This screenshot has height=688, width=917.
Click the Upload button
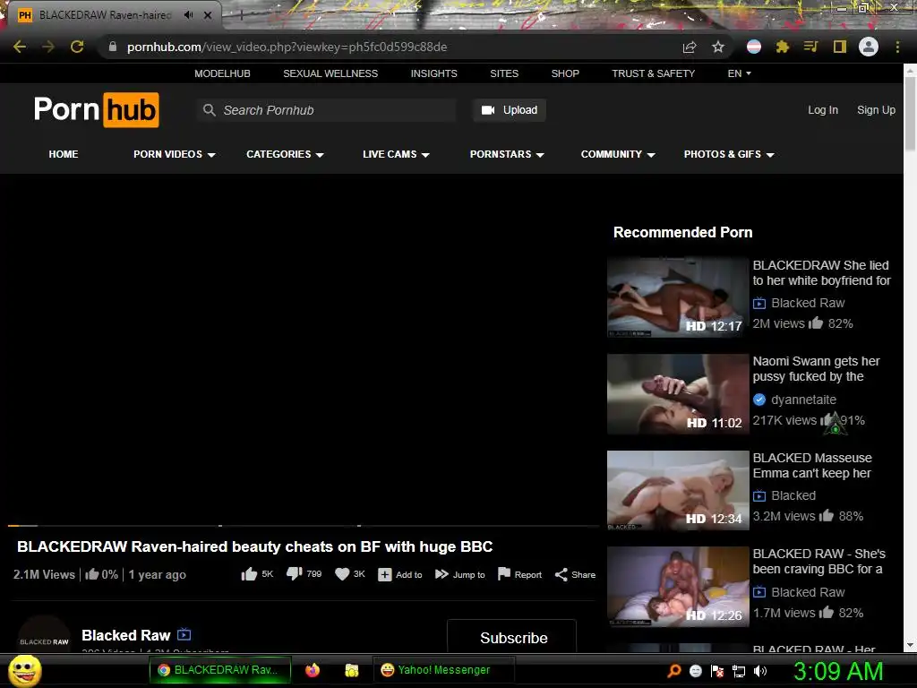tap(510, 110)
